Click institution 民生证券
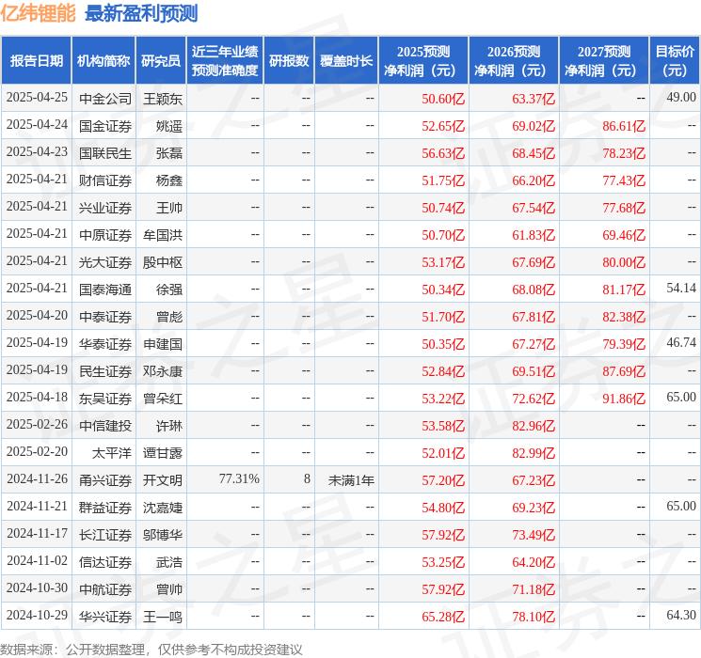The width and height of the screenshot is (701, 658). 105,371
